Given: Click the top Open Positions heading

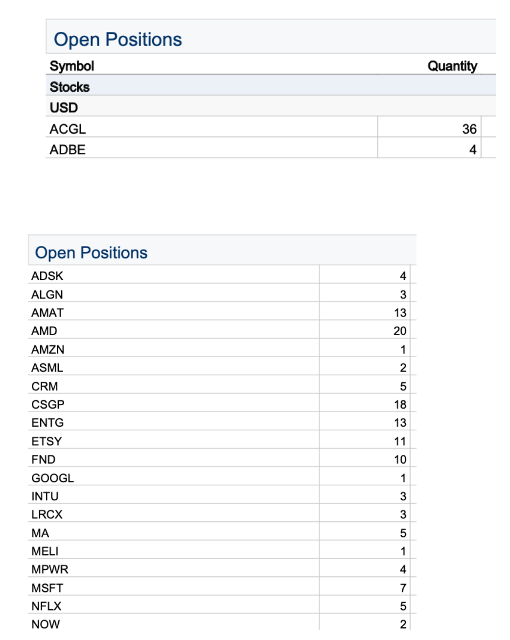Looking at the screenshot, I should coord(117,40).
